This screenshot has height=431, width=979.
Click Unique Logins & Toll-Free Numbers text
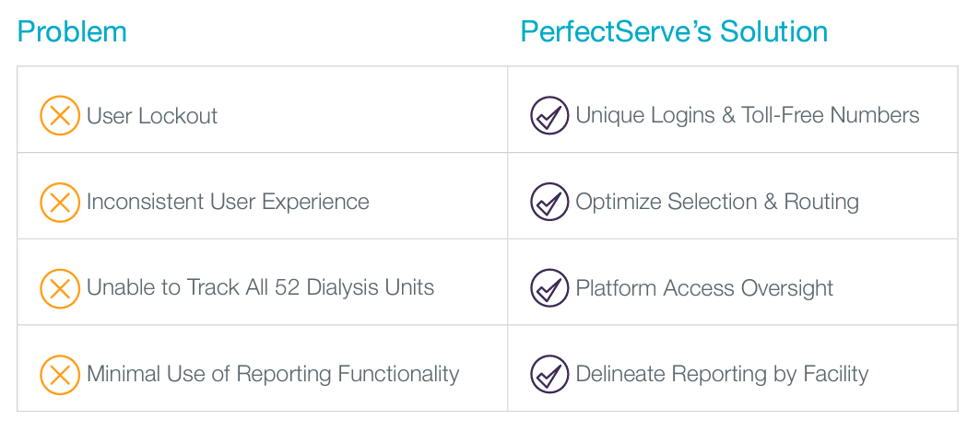[748, 115]
